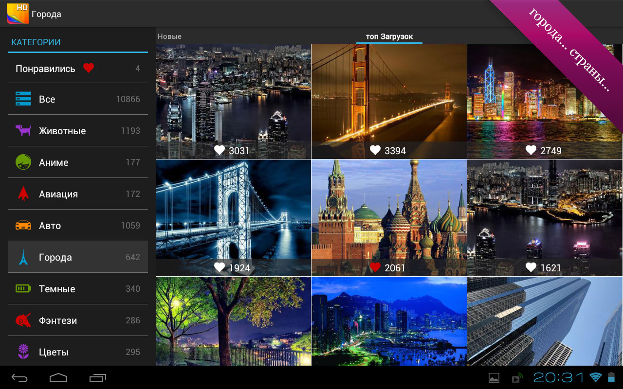Like the Golden Gate wallpaper with 3394
623x389 pixels.
[375, 150]
